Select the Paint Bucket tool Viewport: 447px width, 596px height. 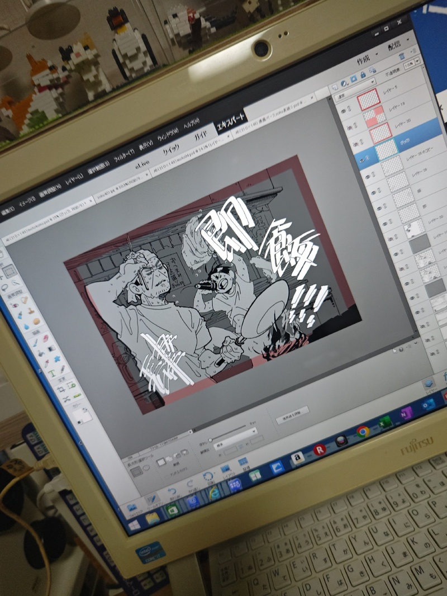pos(41,354)
